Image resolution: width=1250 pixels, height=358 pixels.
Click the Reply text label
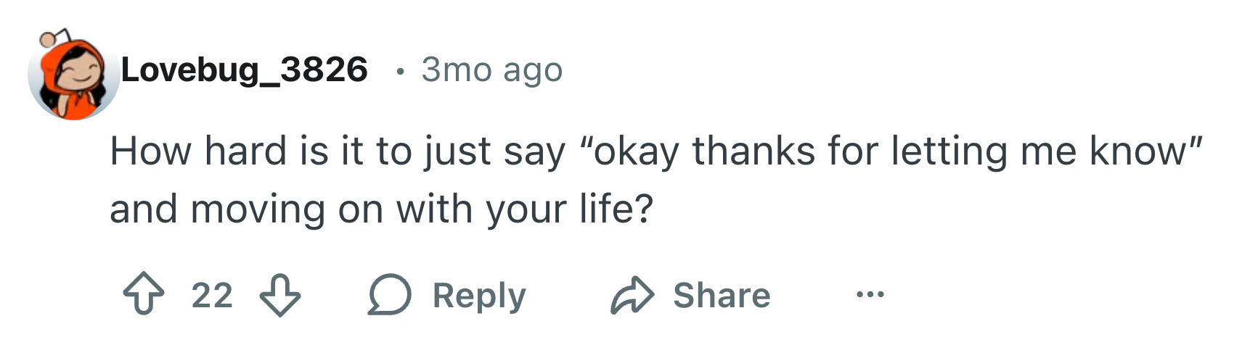(x=479, y=296)
